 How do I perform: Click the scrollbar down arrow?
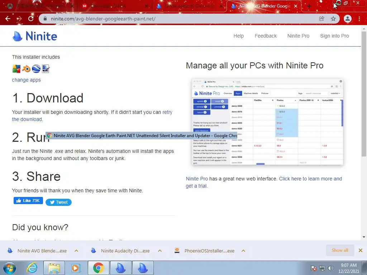[364, 237]
